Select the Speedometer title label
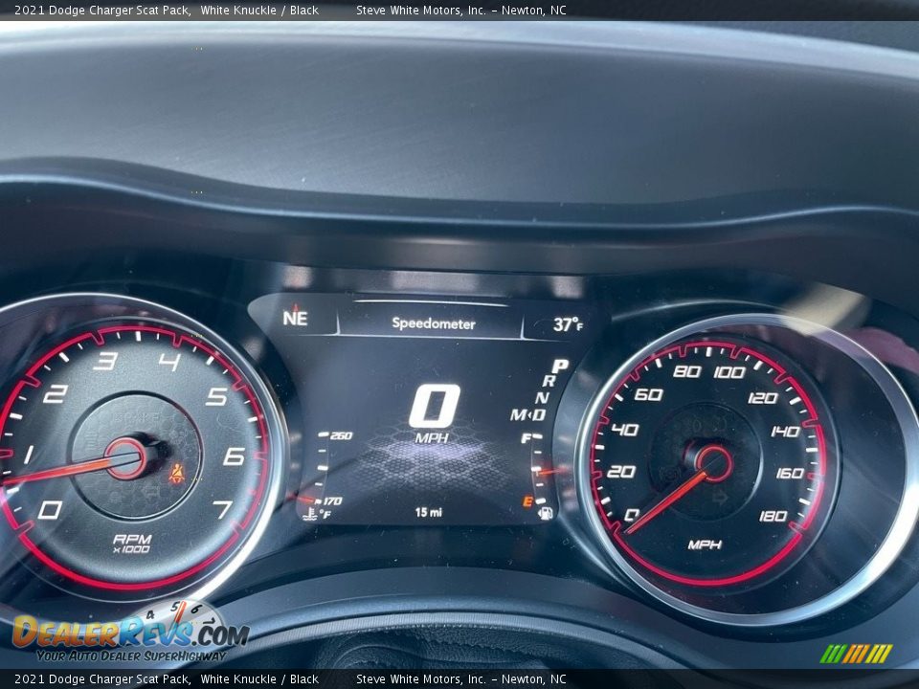Viewport: 919px width, 689px height. 433,322
